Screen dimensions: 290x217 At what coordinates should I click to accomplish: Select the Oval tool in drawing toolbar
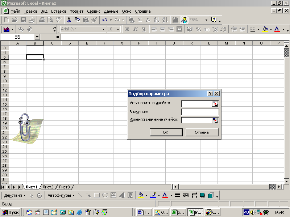[x=105, y=195]
